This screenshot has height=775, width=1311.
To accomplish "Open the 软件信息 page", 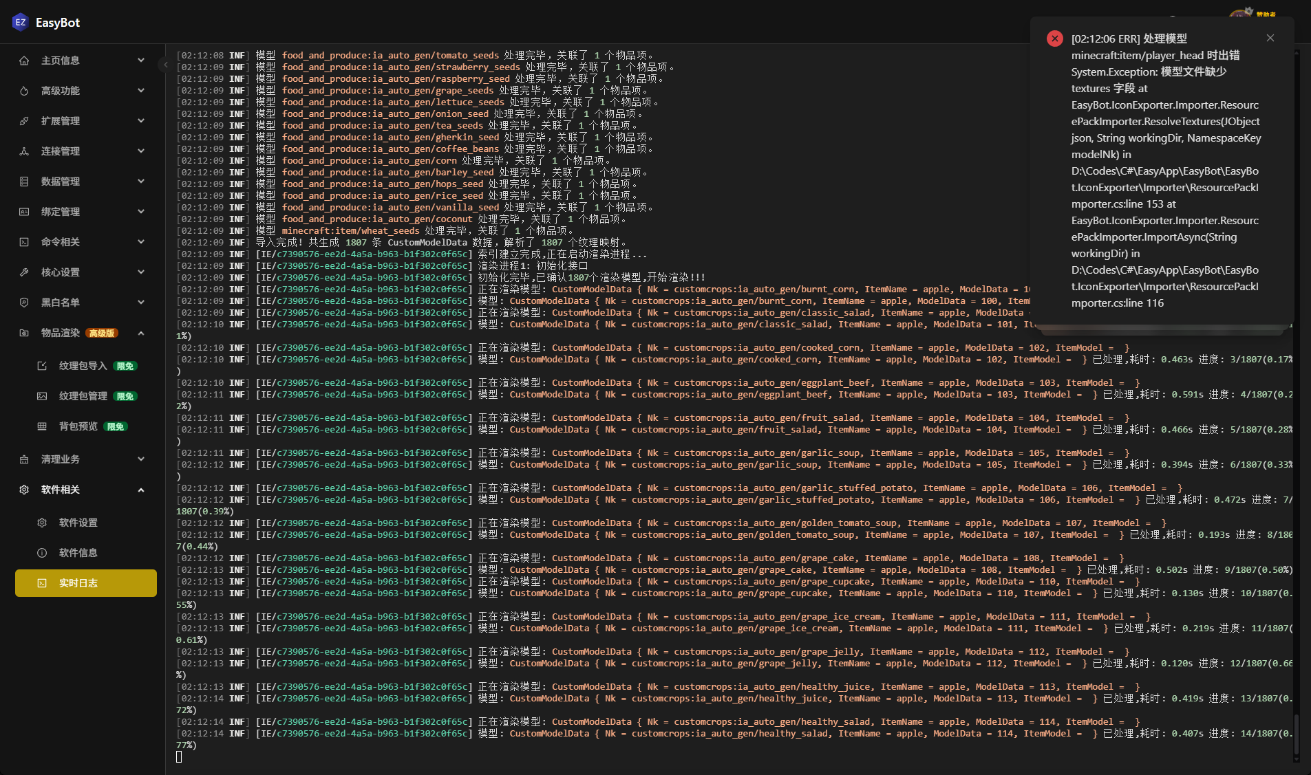I will pos(86,553).
